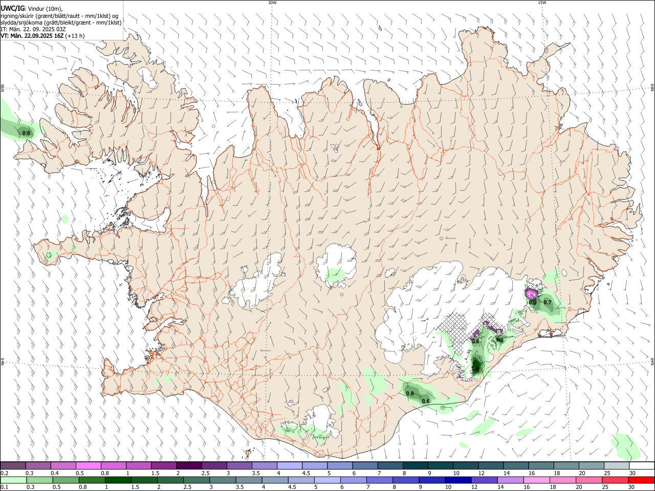Click the 20W longitude label at top

click(272, 3)
